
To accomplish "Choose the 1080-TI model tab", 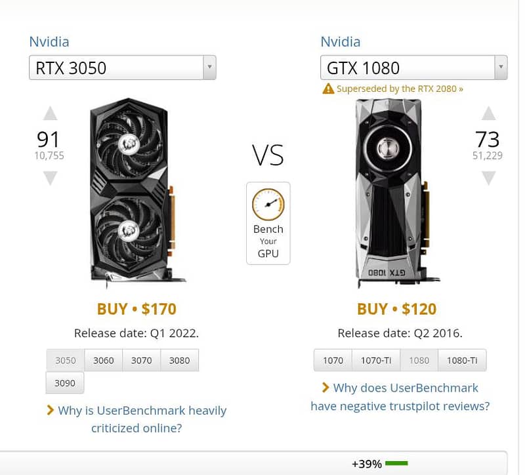I will click(462, 360).
